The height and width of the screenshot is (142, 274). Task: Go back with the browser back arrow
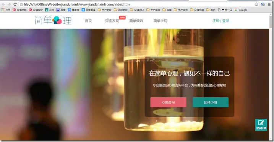coord(3,4)
